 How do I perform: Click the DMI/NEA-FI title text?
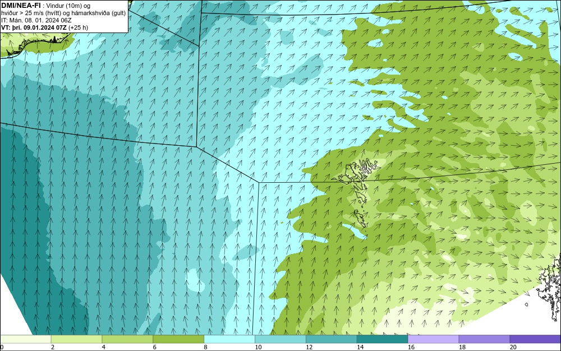click(x=21, y=5)
